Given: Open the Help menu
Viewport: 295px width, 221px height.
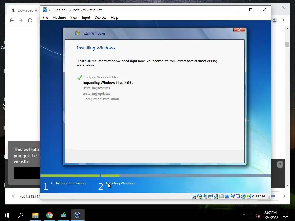Looking at the screenshot, I should (114, 18).
